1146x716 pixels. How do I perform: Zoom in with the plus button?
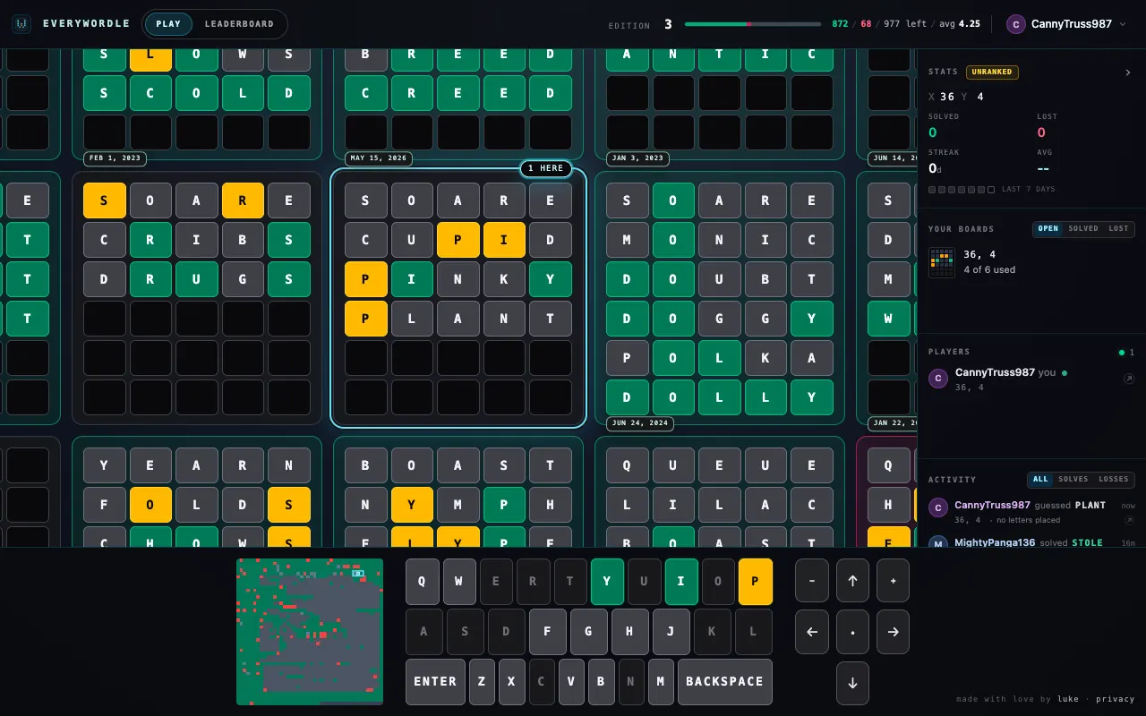tap(893, 581)
